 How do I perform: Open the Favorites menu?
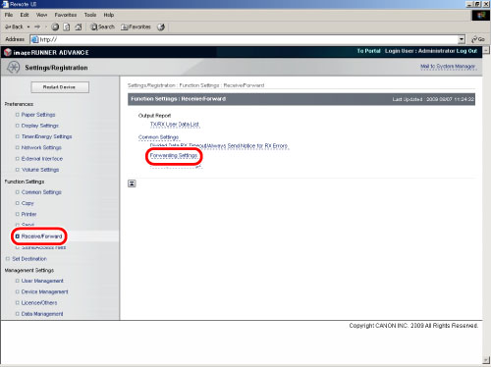click(x=66, y=15)
